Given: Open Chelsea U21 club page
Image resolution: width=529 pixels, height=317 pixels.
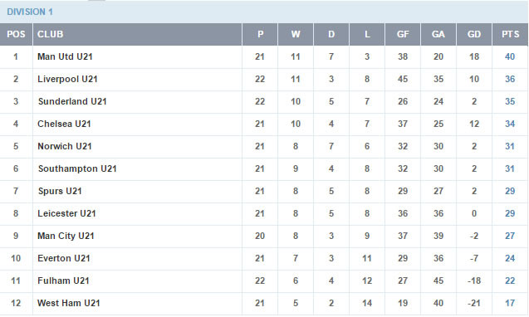Looking at the screenshot, I should [64, 124].
